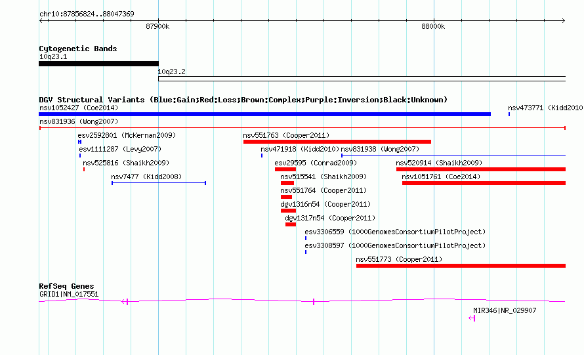Open the esv2592801 (McKernan2009) label
This screenshot has height=355, width=584.
[127, 135]
